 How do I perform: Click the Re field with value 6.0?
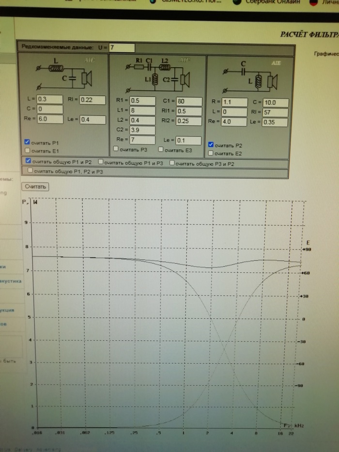pos(50,119)
